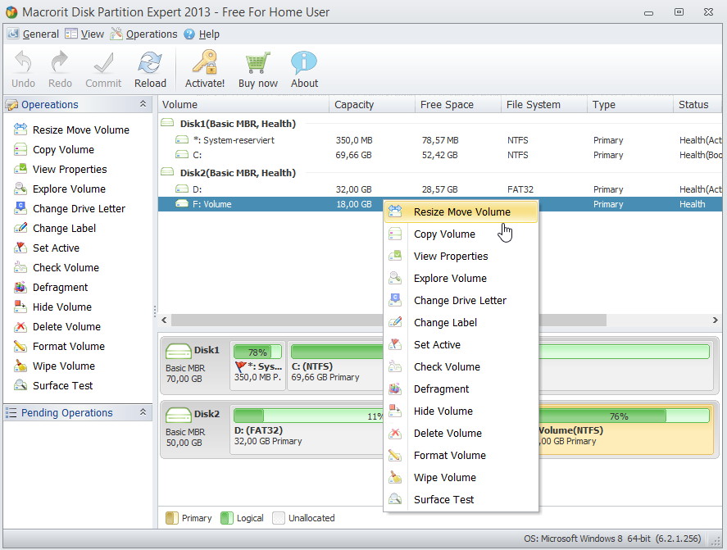The height and width of the screenshot is (550, 727).
Task: Select Resize Move Volume in sidebar
Action: click(x=72, y=130)
